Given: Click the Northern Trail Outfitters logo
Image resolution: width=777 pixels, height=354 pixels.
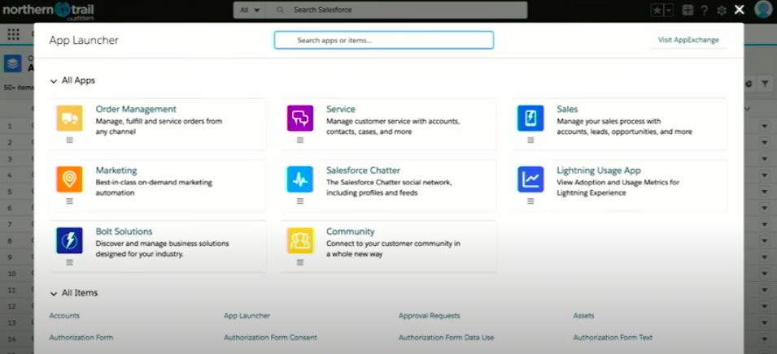Looking at the screenshot, I should pyautogui.click(x=48, y=11).
